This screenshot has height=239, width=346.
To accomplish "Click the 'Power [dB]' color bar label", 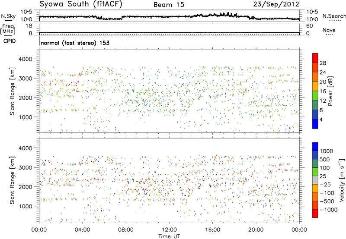I will (x=330, y=91).
